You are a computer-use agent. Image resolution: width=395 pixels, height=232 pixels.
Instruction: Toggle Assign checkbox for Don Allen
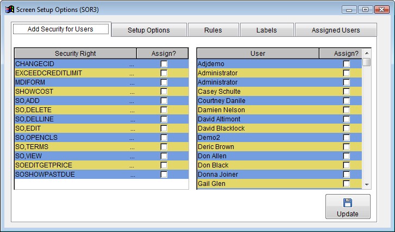[x=346, y=156]
